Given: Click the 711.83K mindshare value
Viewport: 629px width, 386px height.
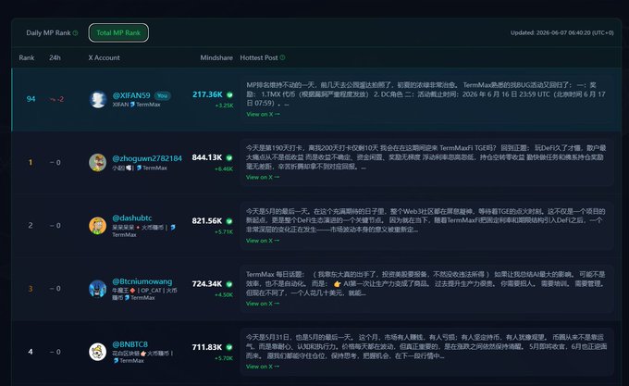Looking at the screenshot, I should pos(207,347).
